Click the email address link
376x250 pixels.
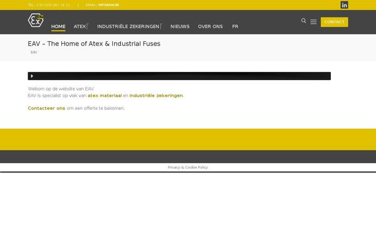[108, 5]
